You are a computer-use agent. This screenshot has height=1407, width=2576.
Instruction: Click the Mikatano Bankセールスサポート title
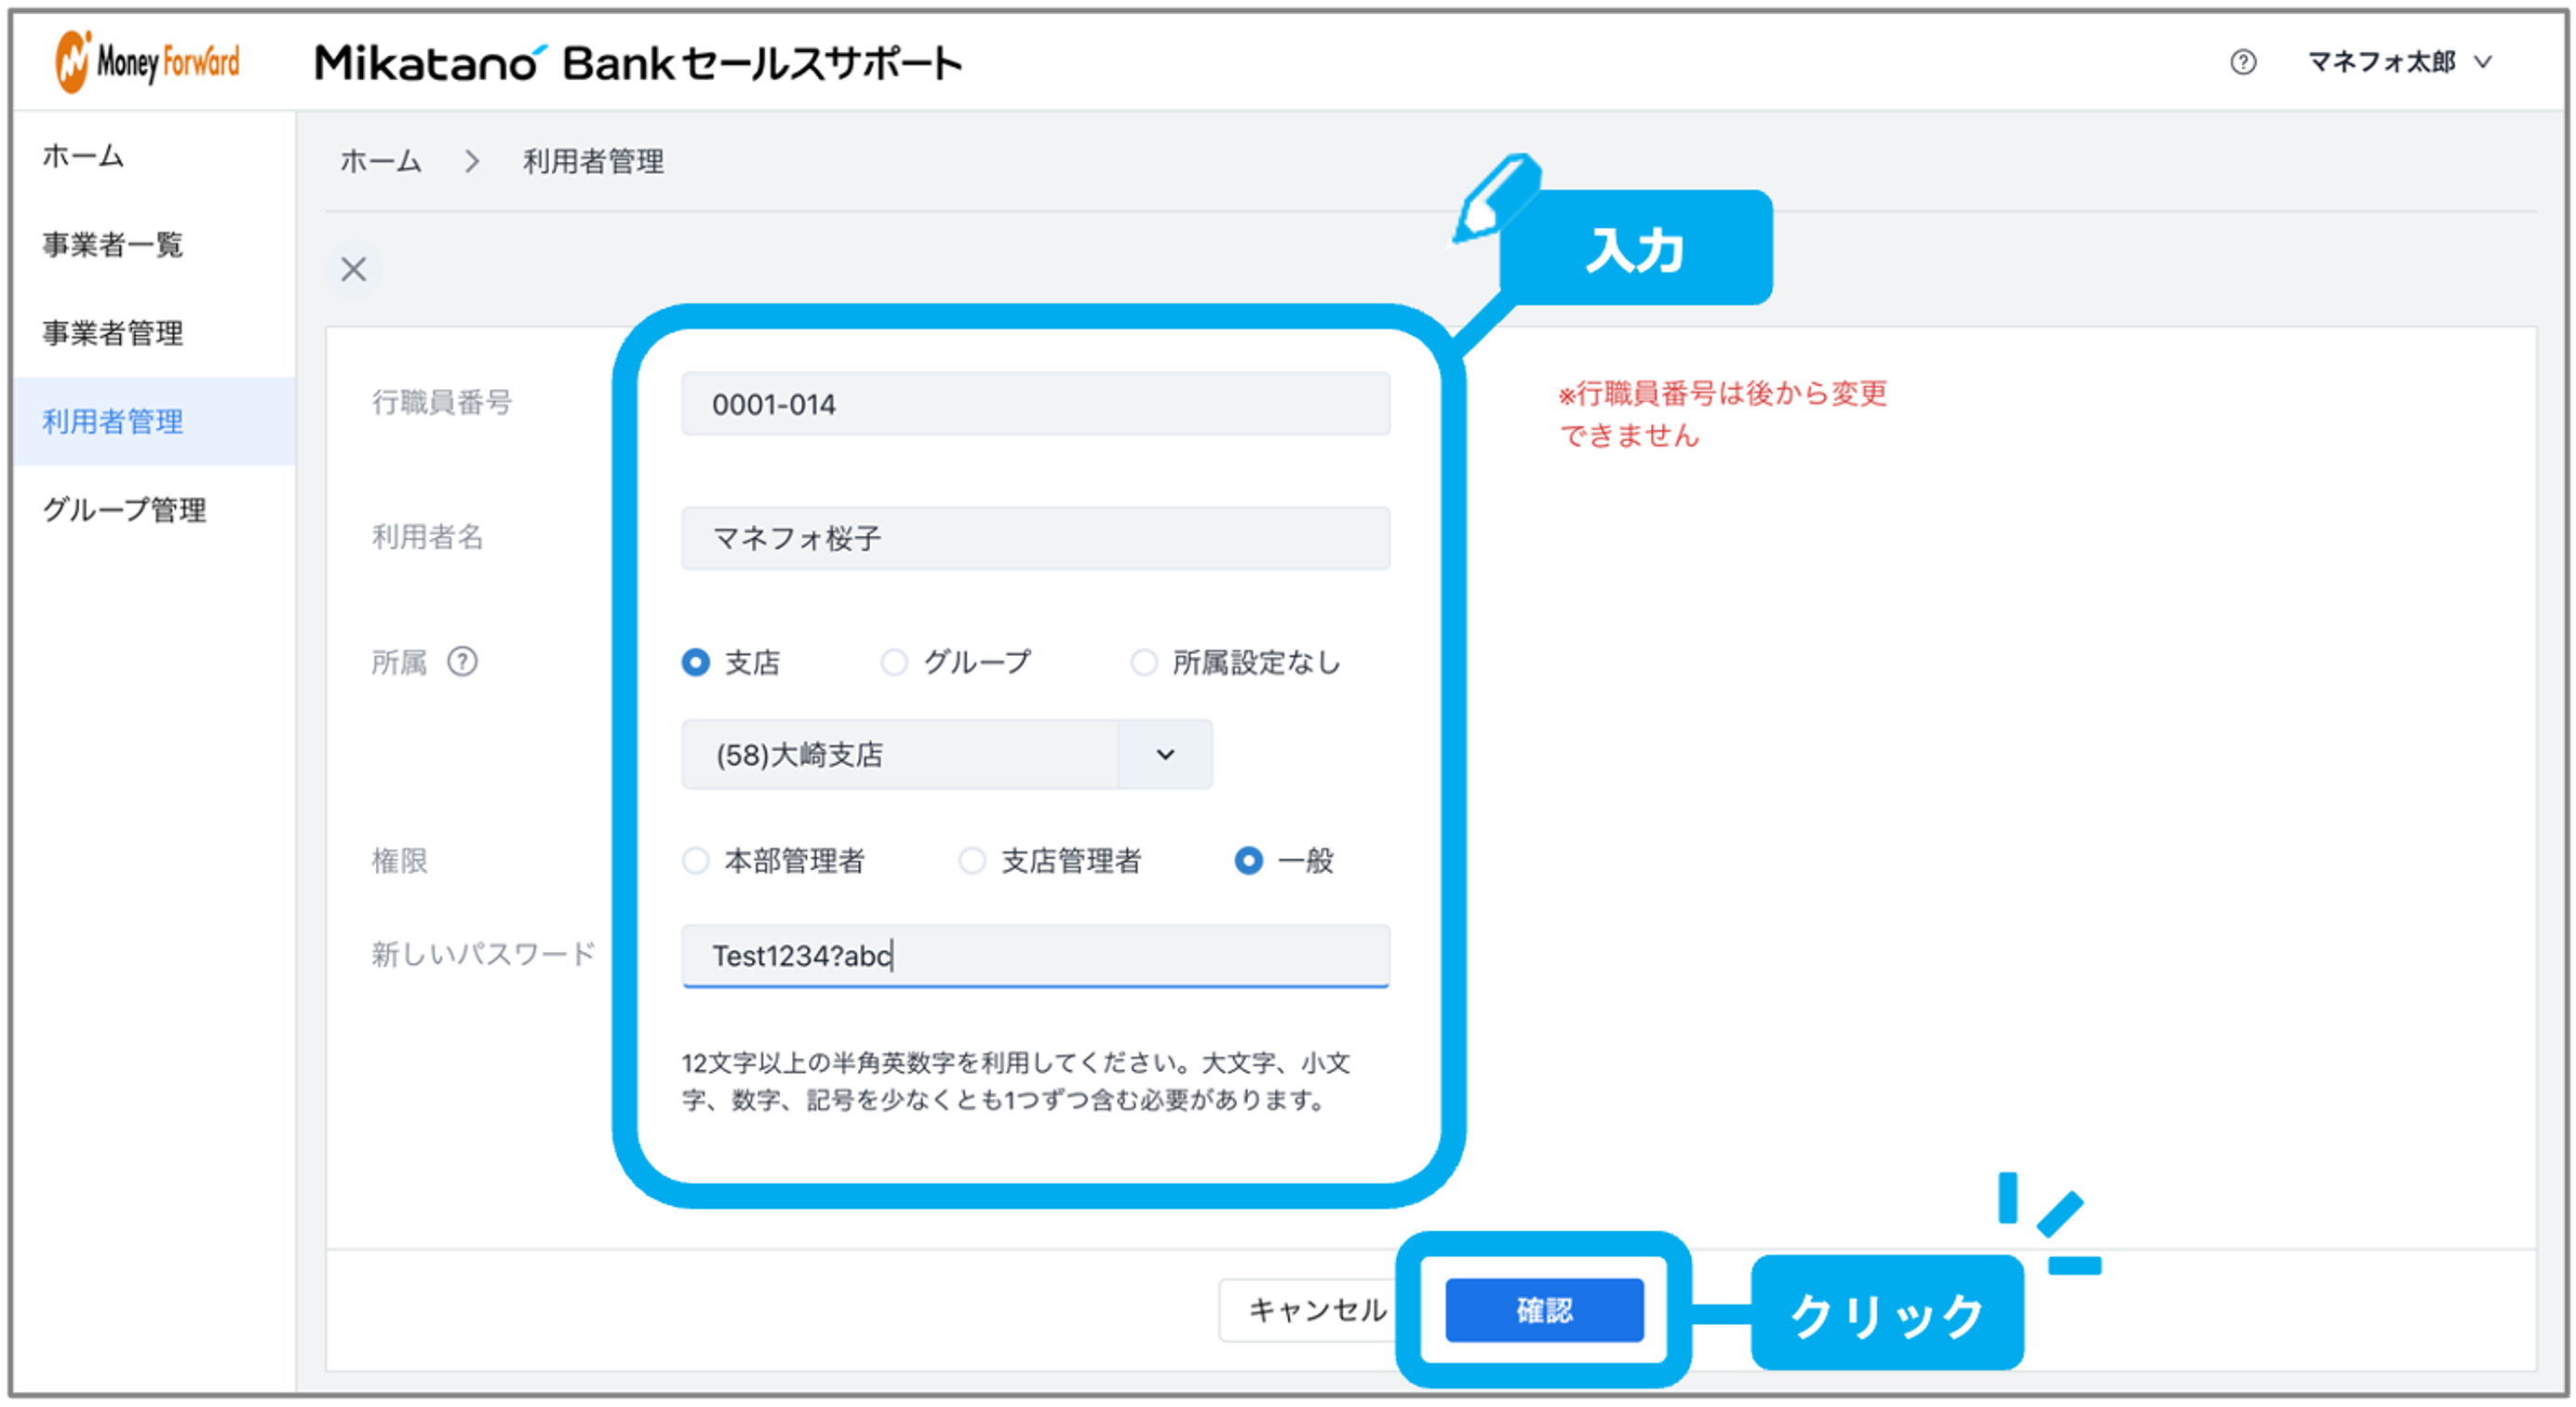638,63
